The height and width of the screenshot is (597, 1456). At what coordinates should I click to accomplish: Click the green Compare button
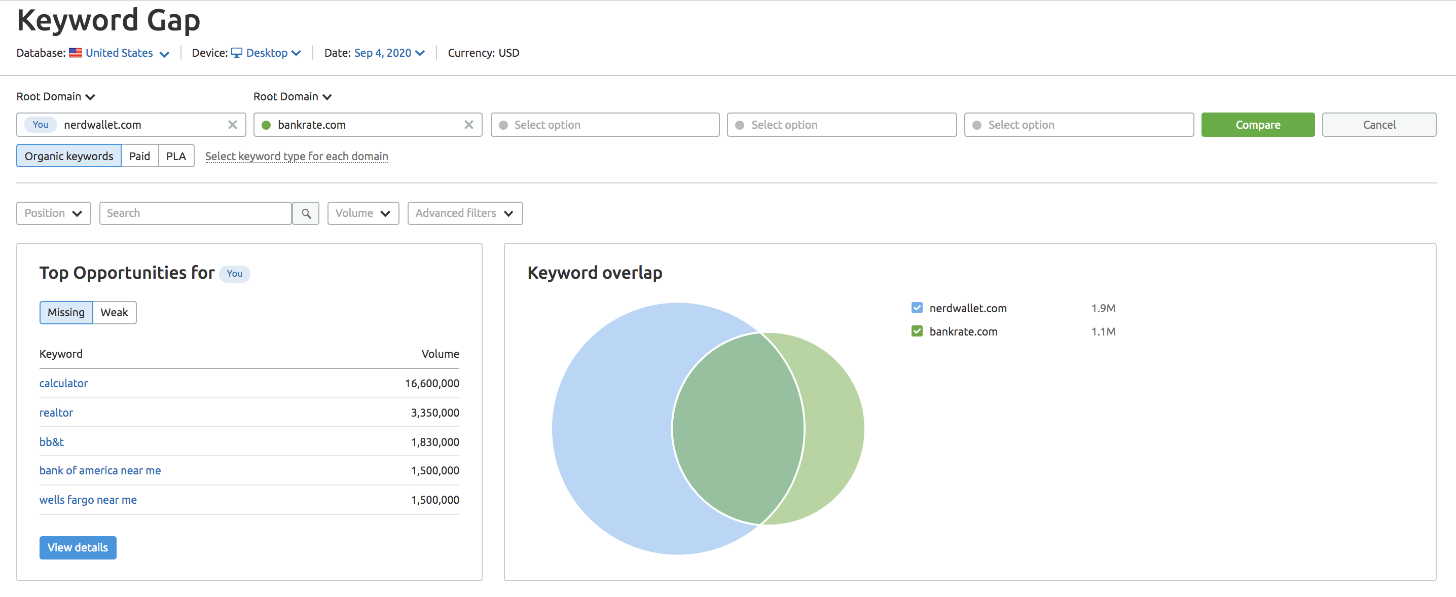point(1258,125)
